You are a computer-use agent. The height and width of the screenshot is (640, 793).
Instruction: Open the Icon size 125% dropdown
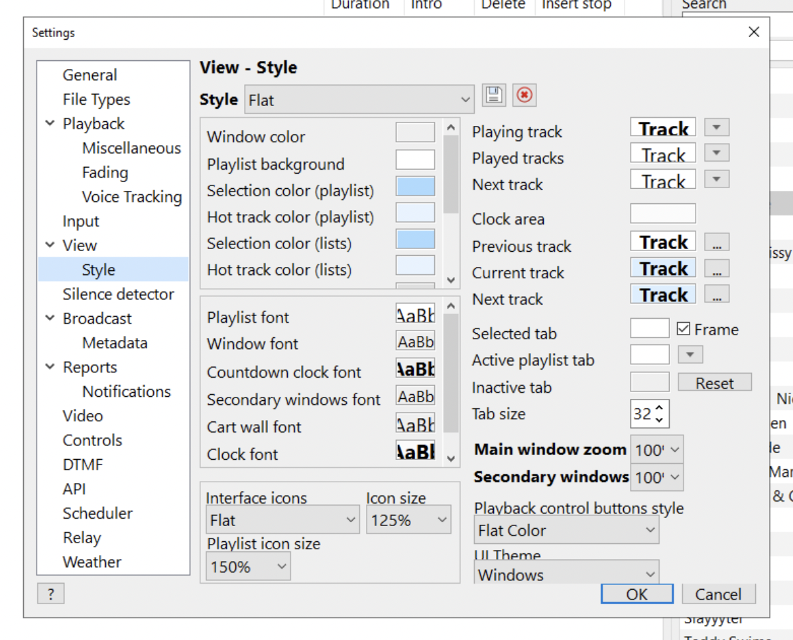(x=408, y=519)
